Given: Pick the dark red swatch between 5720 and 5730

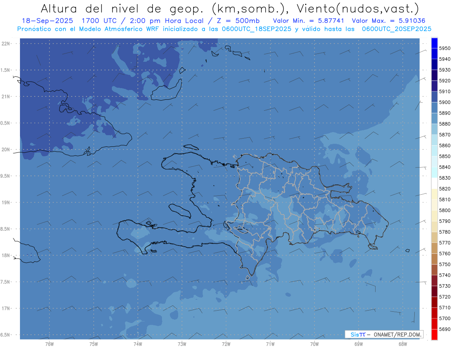Looking at the screenshot, I should pos(434,291).
